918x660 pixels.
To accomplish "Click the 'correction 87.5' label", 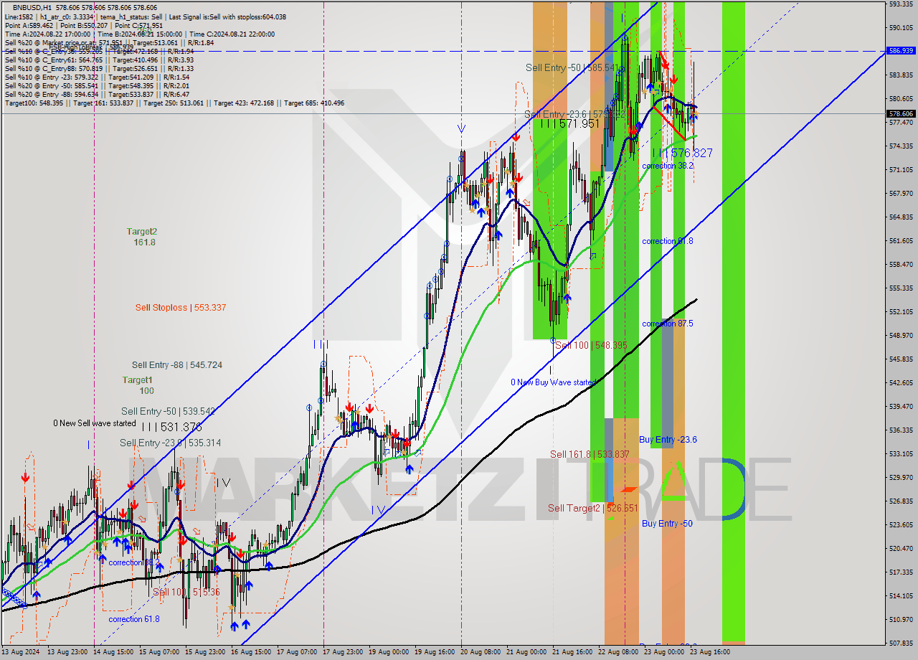I will 668,324.
